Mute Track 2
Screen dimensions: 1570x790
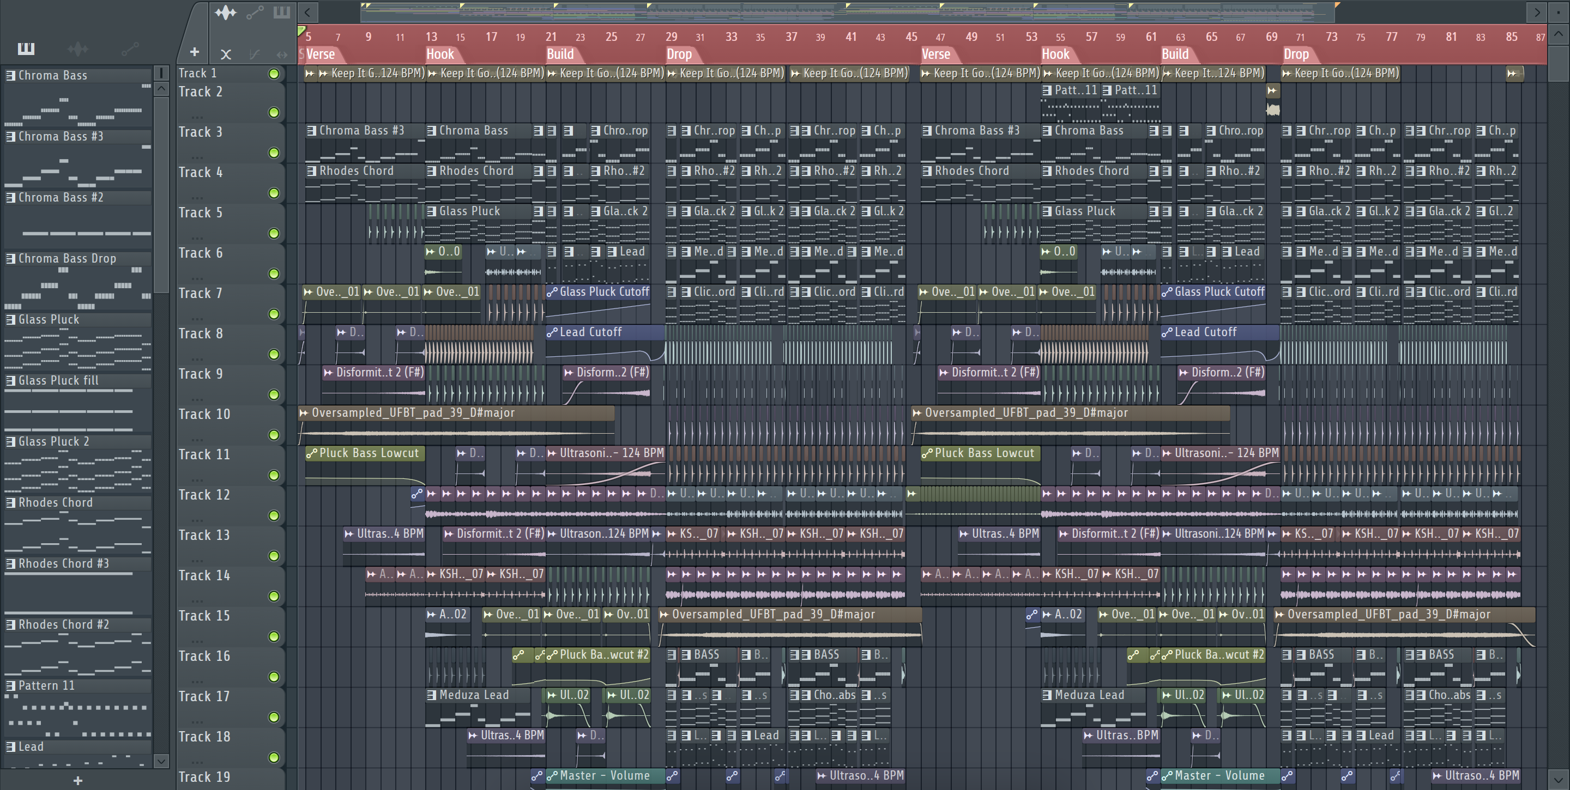[x=274, y=113]
